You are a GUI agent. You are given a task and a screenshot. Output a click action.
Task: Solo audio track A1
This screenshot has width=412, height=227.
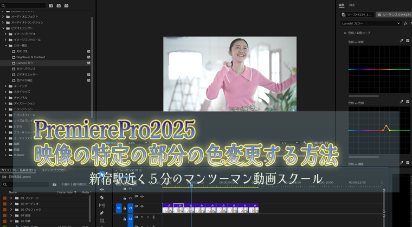pyautogui.click(x=147, y=217)
